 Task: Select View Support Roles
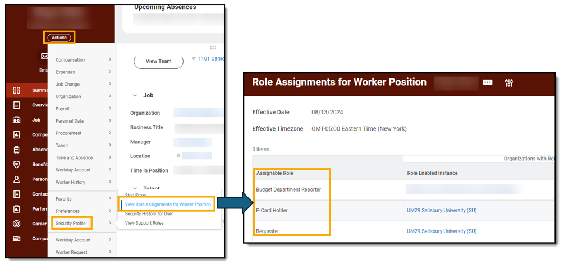[144, 223]
